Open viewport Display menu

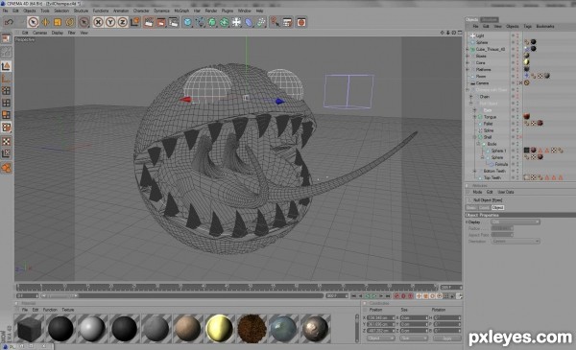[58, 33]
